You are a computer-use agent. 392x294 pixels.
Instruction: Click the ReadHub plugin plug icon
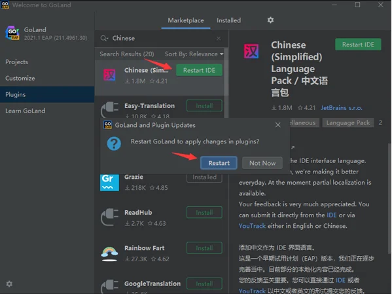[109, 217]
